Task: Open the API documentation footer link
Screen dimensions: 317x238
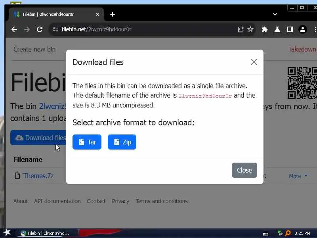Action: [57, 201]
